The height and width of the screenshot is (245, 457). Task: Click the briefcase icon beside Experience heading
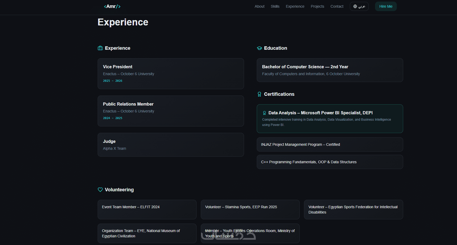point(100,48)
